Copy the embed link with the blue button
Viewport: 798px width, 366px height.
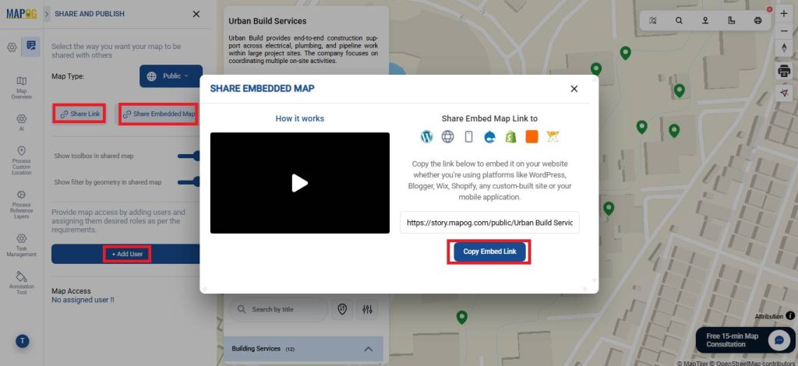point(489,252)
